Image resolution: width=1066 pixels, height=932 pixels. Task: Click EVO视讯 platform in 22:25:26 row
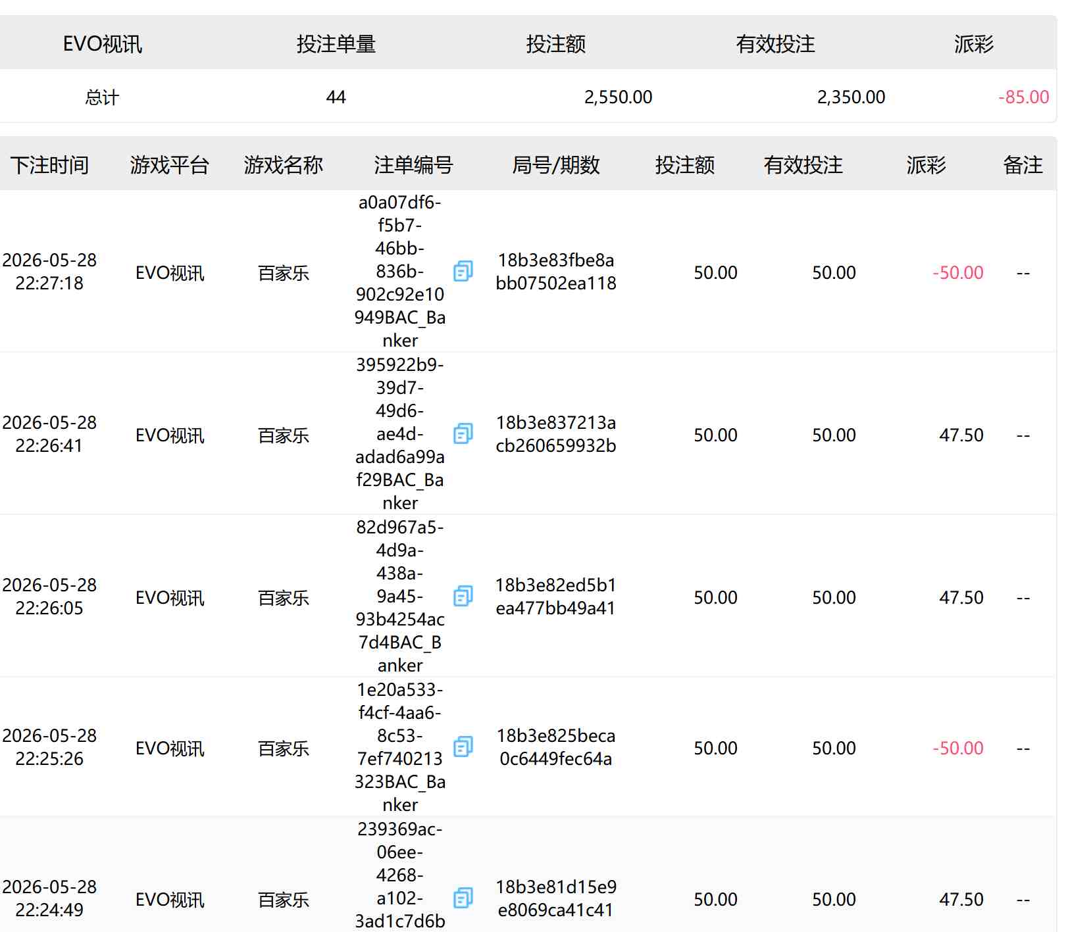tap(170, 748)
